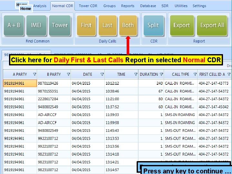232x174 pixels.
Task: Select the time cell 13:13:56
Action: [x=121, y=146]
